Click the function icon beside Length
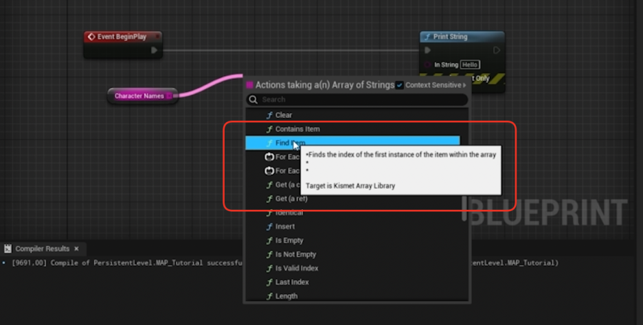Image resolution: width=643 pixels, height=325 pixels. [269, 296]
